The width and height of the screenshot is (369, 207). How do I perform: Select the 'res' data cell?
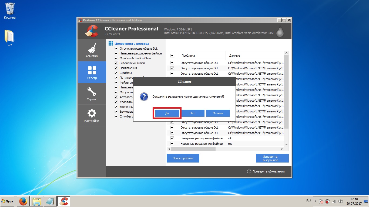tap(230, 144)
